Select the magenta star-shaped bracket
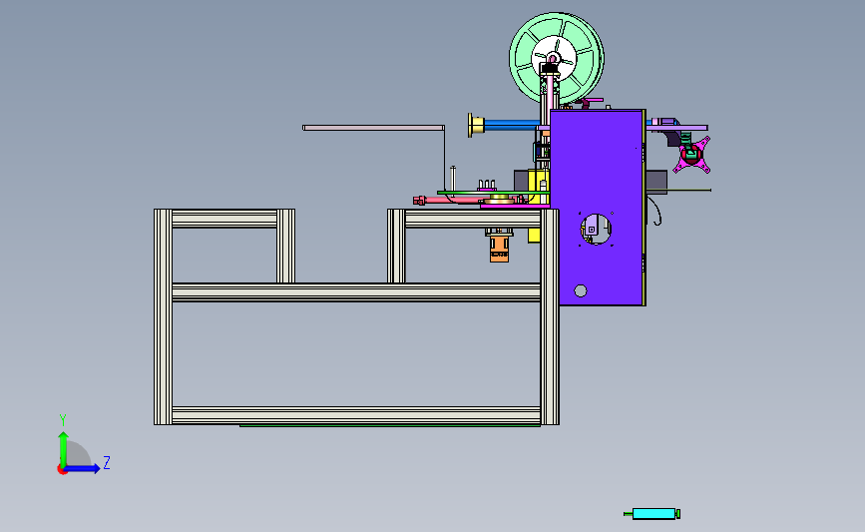The width and height of the screenshot is (865, 532). click(x=691, y=156)
